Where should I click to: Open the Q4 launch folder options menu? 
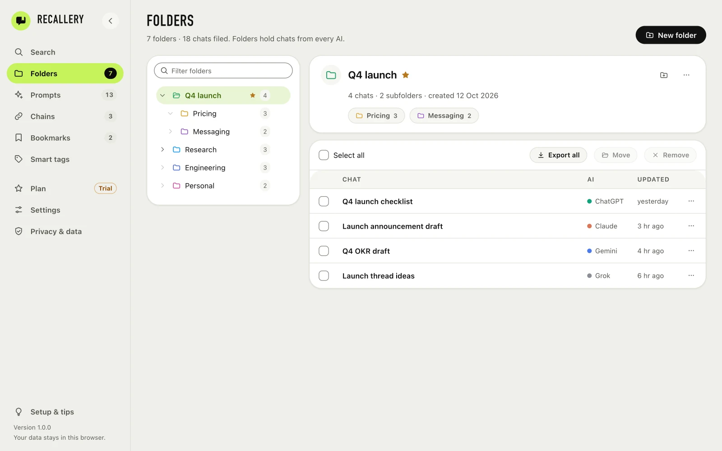point(686,75)
